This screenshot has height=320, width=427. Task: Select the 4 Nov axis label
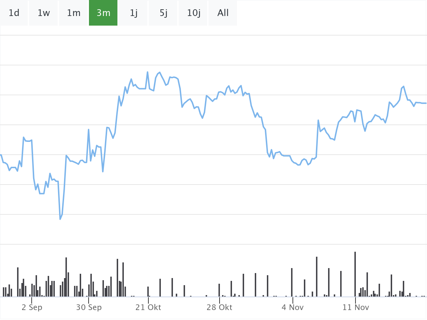(292, 307)
